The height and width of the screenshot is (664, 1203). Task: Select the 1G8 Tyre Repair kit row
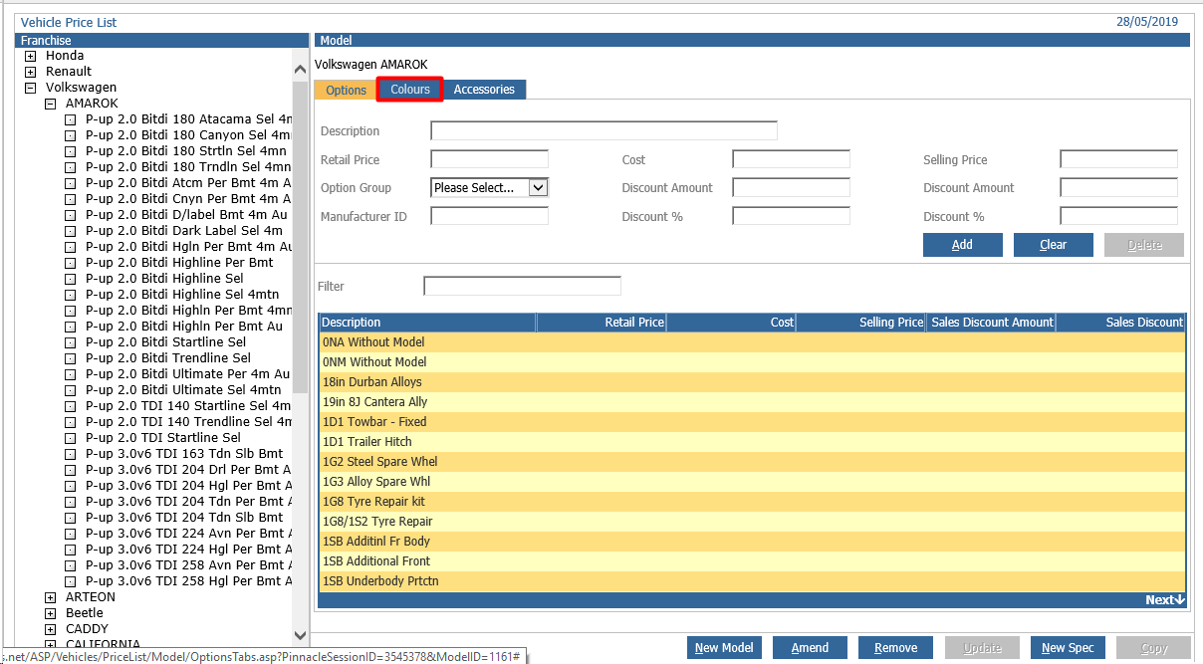pyautogui.click(x=752, y=502)
